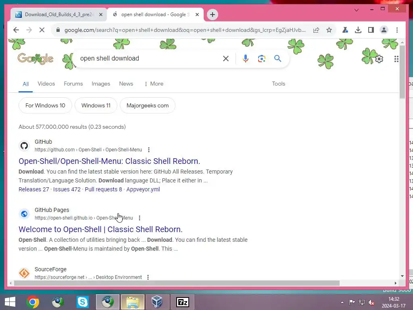Open the Action Center flag icon
Image resolution: width=413 pixels, height=310 pixels.
coord(352,302)
